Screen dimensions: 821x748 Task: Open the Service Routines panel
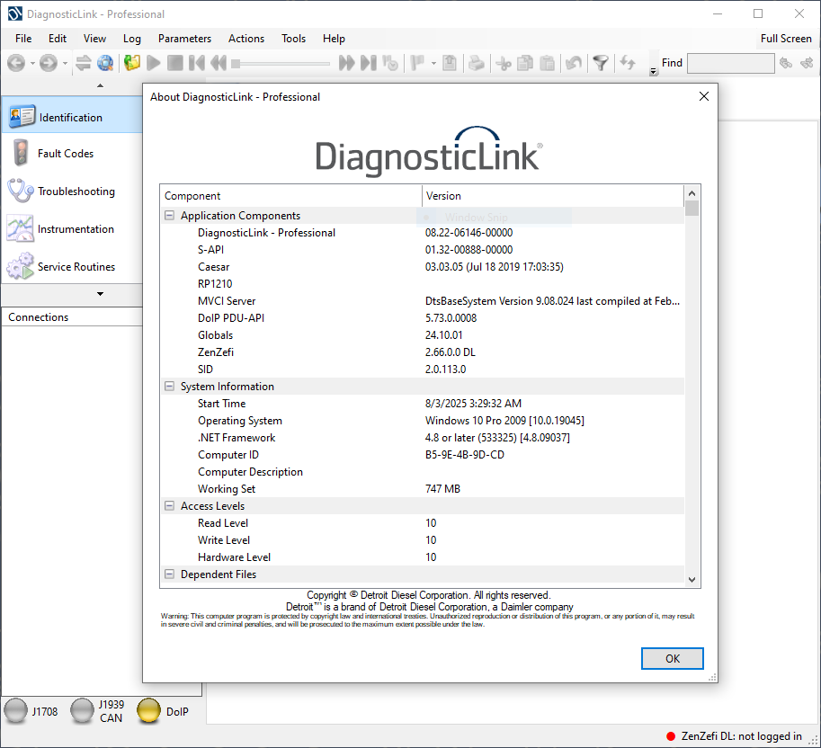pos(72,266)
